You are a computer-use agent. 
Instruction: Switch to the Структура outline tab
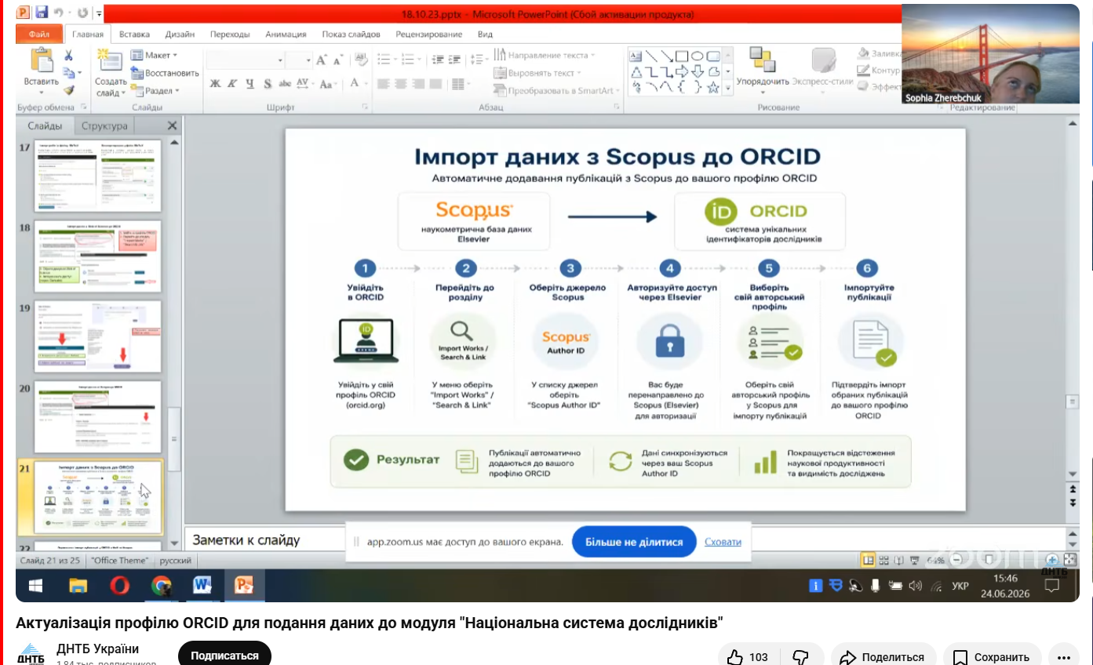coord(104,125)
